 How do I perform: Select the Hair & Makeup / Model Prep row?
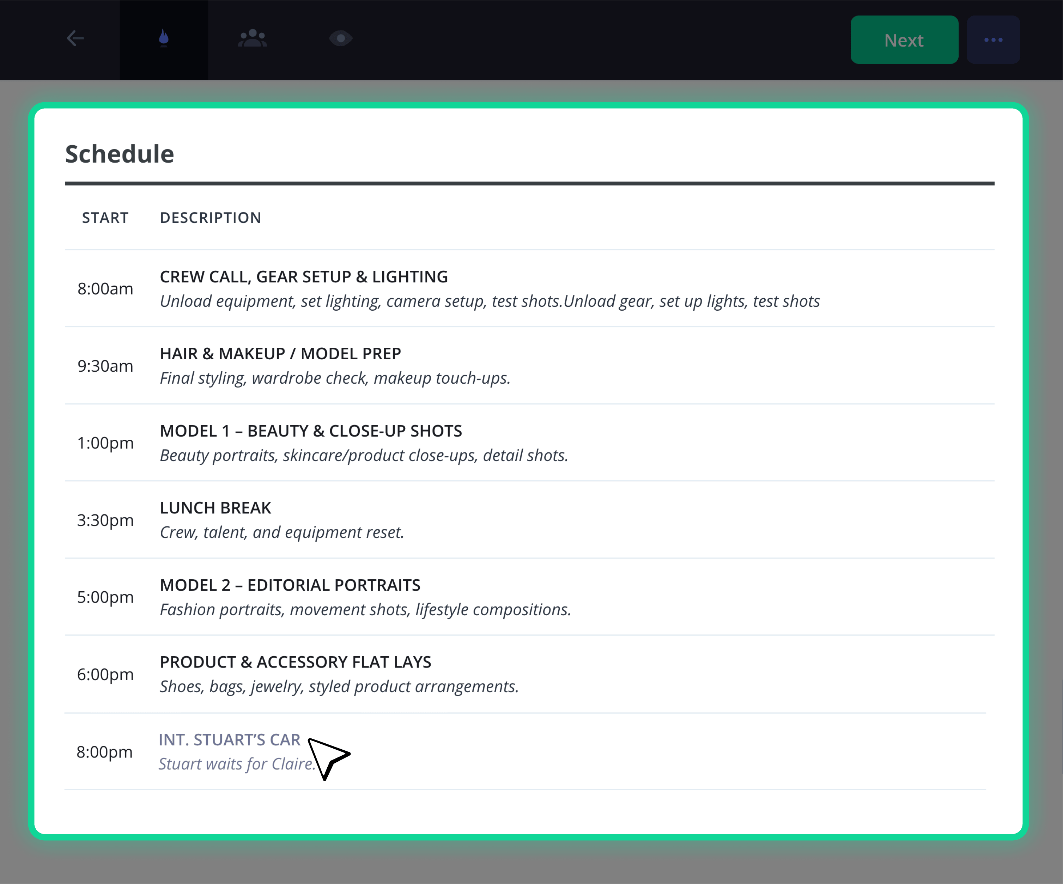coord(529,365)
